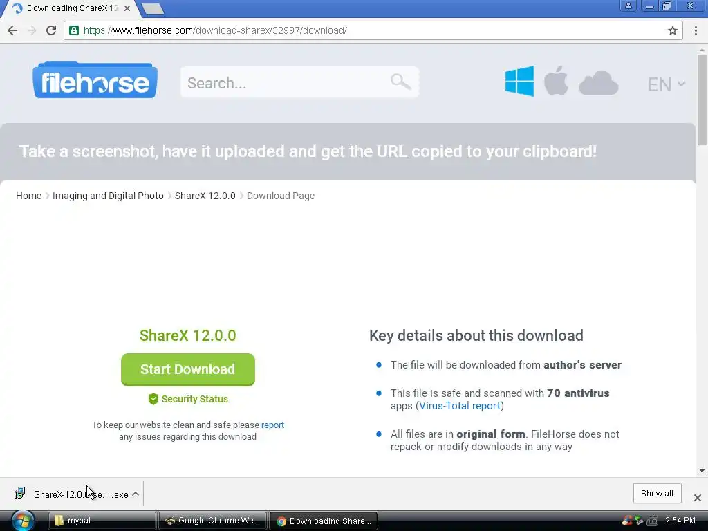Open Windows Start orb
This screenshot has height=531, width=708.
(22, 521)
